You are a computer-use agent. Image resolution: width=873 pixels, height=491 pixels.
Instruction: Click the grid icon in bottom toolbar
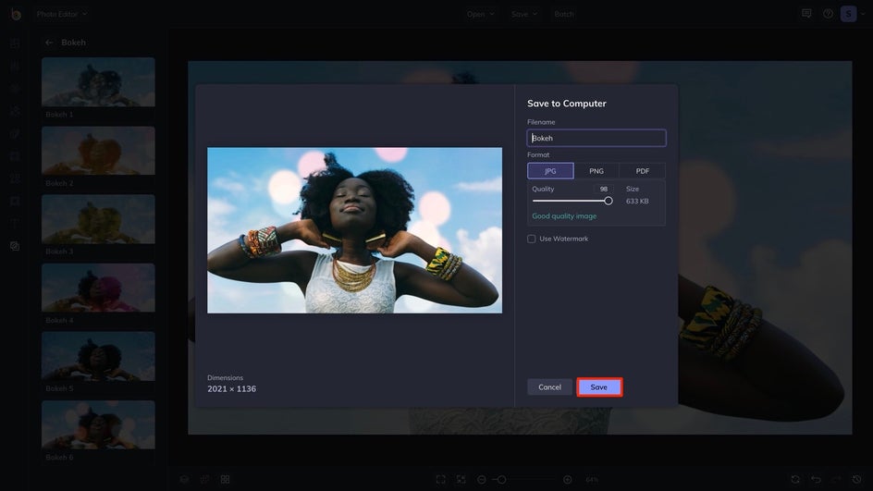pyautogui.click(x=225, y=479)
